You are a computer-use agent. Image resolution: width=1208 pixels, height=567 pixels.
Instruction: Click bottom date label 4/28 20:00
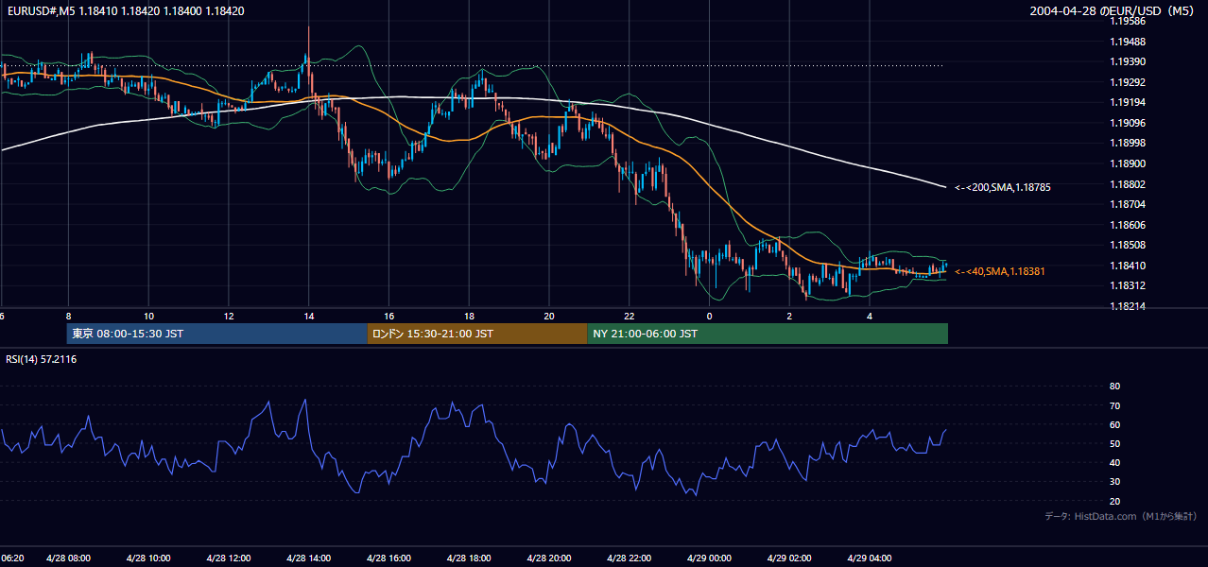pos(549,558)
